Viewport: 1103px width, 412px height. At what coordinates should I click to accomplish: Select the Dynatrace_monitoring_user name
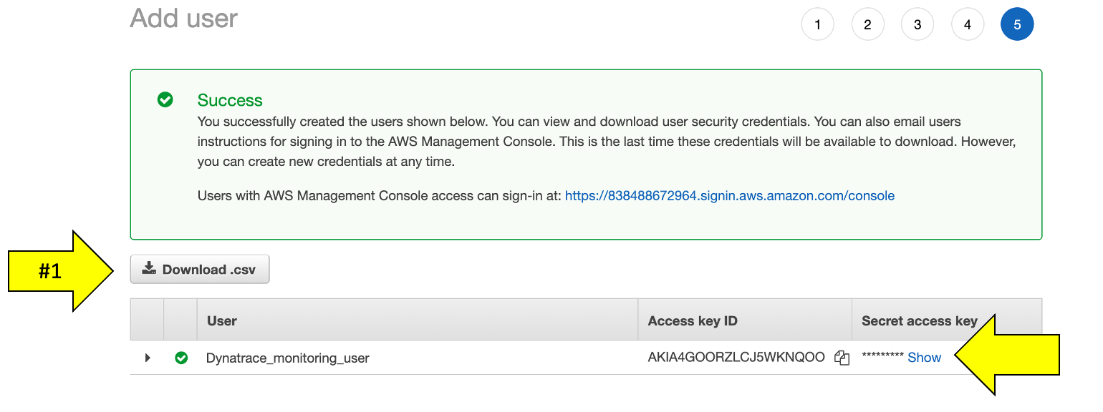tap(288, 358)
